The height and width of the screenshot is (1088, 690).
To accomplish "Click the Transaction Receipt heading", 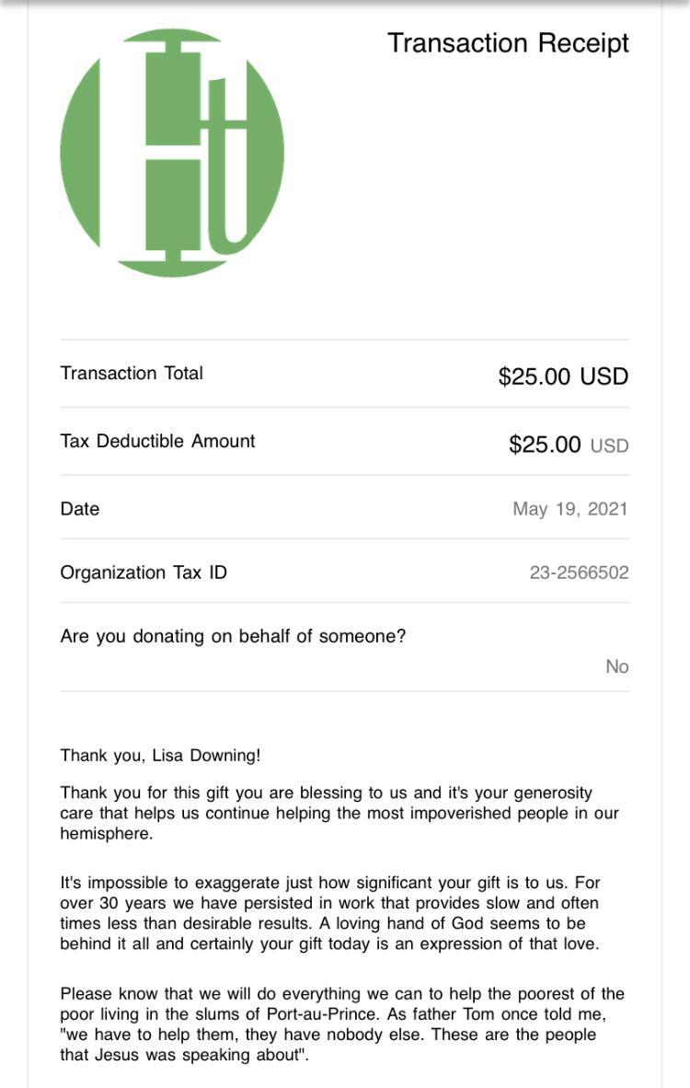I will tap(508, 43).
